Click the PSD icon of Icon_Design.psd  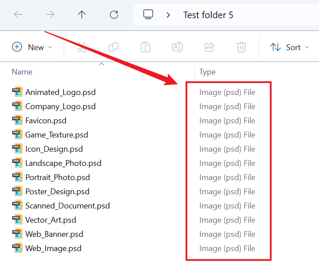[17, 148]
